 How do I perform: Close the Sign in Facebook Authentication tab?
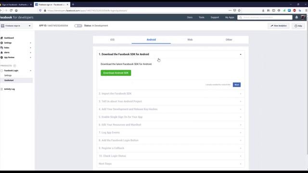(x=31, y=4)
